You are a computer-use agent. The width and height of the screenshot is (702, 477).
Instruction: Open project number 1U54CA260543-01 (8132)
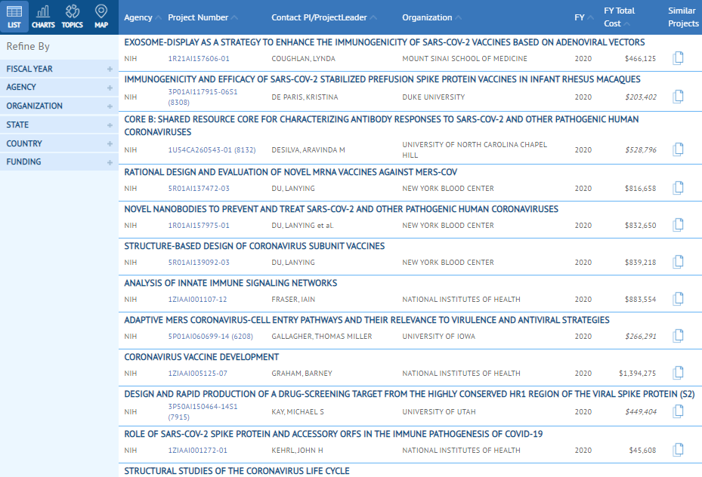(x=212, y=150)
